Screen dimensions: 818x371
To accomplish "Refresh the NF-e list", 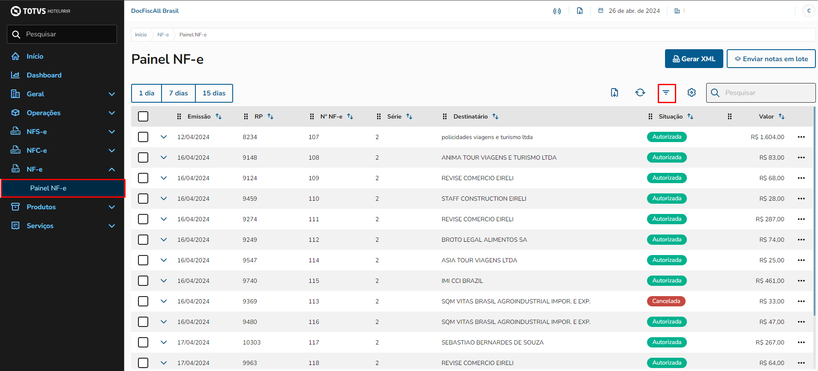I will [x=640, y=93].
